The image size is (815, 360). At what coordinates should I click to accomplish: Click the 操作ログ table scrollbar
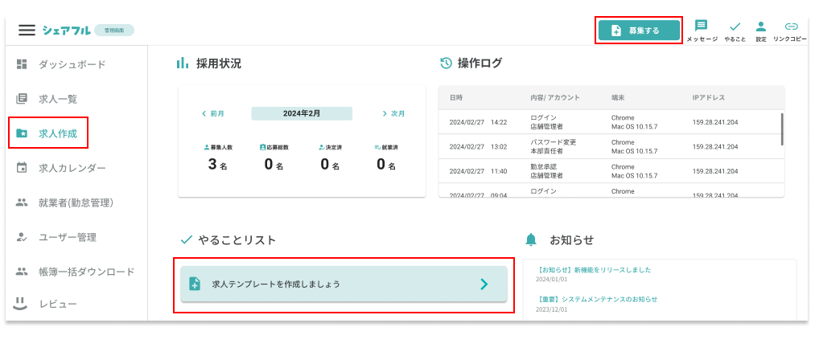pos(782,129)
